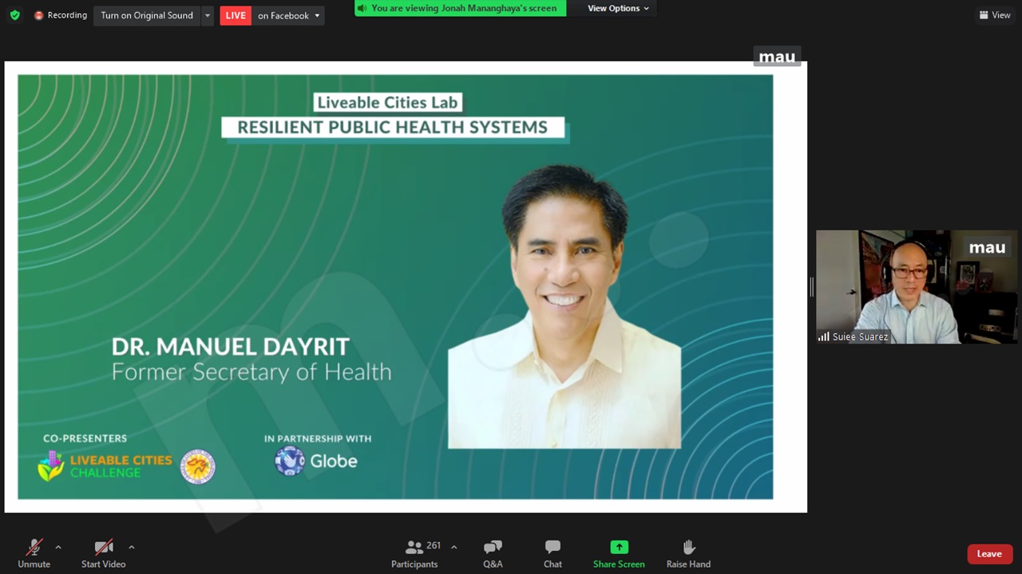1022x574 pixels.
Task: Open the Original Sound dropdown arrow
Action: tap(208, 15)
